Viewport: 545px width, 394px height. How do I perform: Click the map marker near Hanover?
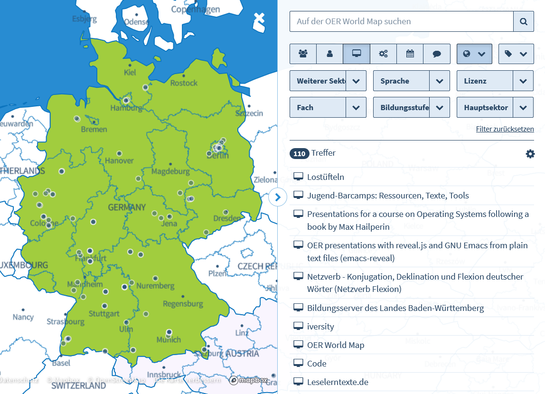[119, 154]
